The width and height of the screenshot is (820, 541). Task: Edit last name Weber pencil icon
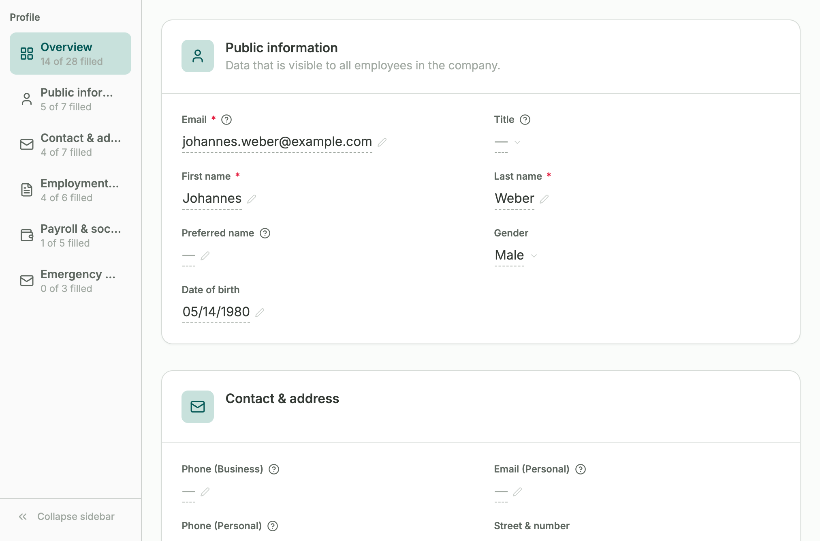pyautogui.click(x=544, y=199)
